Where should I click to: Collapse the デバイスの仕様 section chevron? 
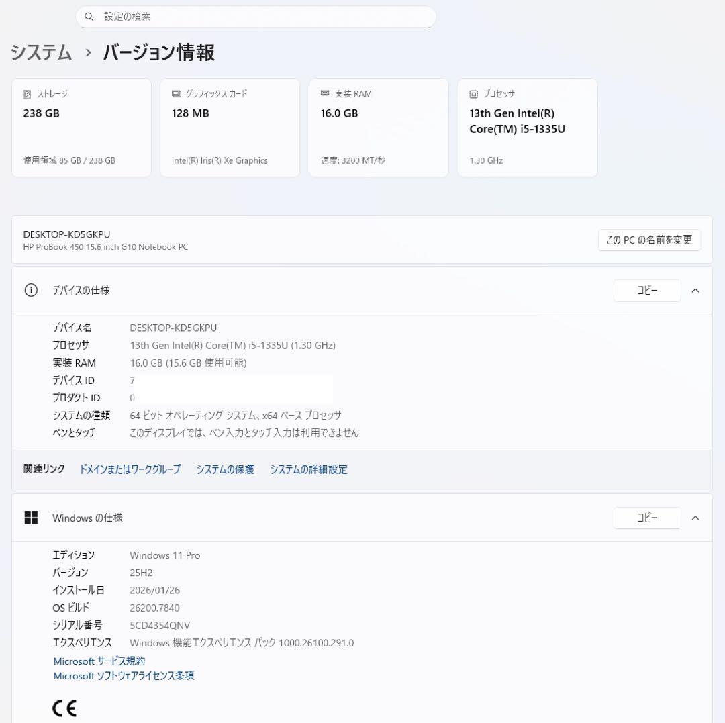(695, 290)
